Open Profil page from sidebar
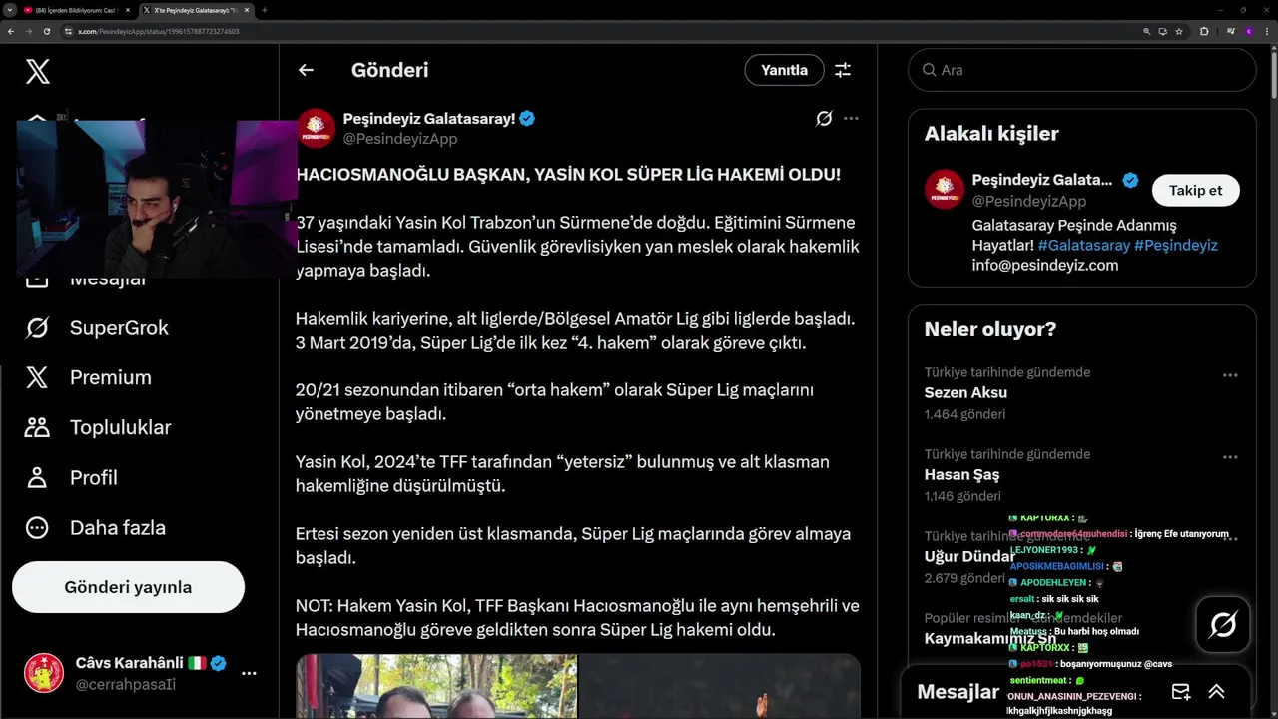 [x=71, y=477]
